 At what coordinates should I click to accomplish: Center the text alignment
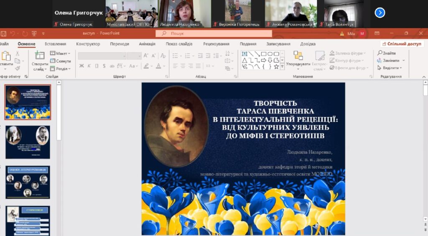click(183, 66)
